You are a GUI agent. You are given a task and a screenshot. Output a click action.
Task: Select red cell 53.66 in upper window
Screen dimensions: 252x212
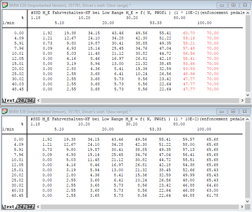189,64
